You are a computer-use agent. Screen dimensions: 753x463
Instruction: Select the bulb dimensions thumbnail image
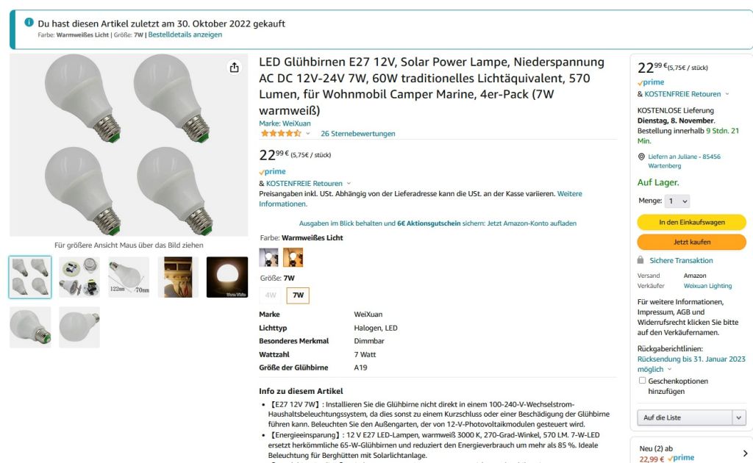(129, 277)
